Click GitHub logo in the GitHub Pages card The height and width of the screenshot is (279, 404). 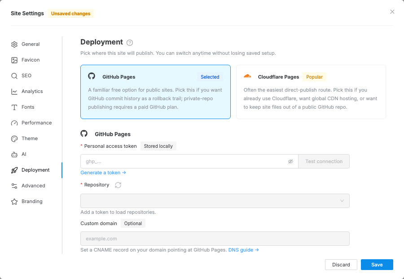92,76
